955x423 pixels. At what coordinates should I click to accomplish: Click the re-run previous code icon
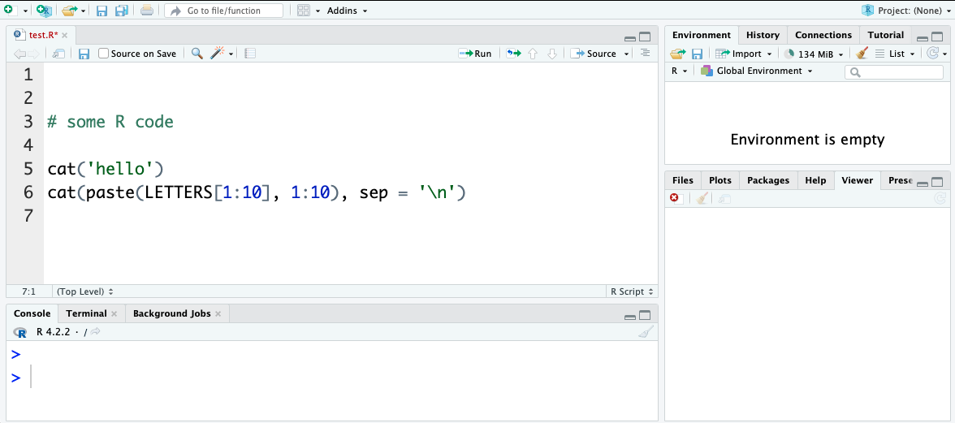tap(513, 54)
